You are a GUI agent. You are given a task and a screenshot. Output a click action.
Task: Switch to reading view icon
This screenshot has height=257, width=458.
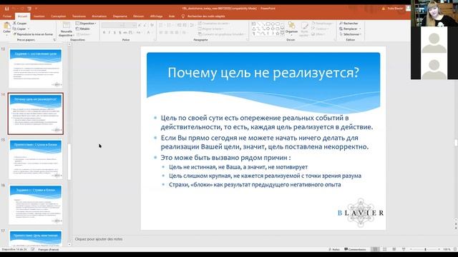394,249
